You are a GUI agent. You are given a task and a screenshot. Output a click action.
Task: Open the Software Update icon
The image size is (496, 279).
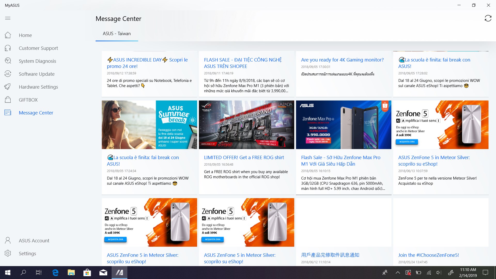tap(8, 74)
